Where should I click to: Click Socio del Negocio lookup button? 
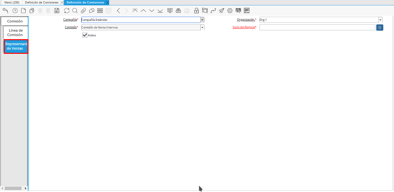coord(380,28)
